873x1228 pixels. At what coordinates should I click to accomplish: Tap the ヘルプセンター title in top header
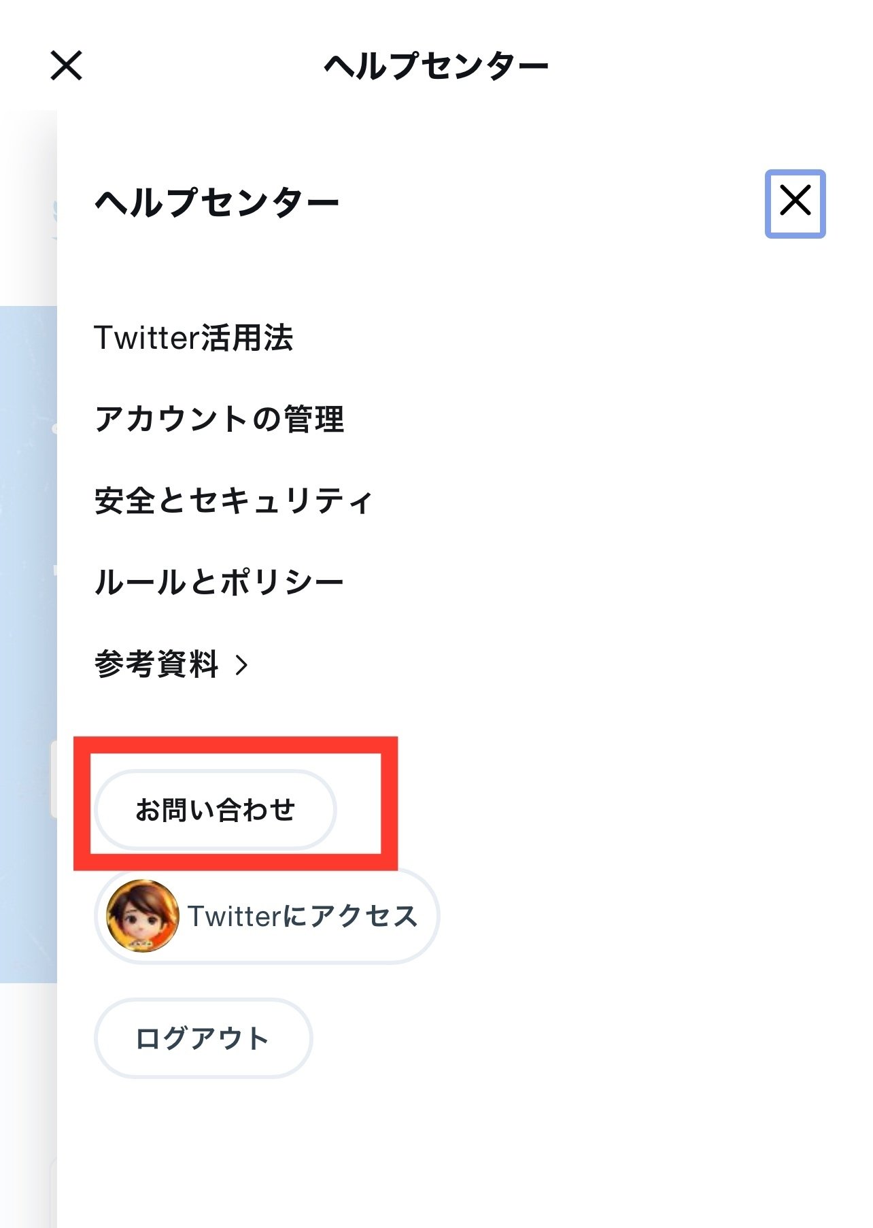[436, 66]
